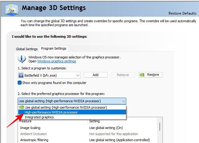Open the Windows graphics settings link
The width and height of the screenshot is (199, 143).
(x=57, y=61)
